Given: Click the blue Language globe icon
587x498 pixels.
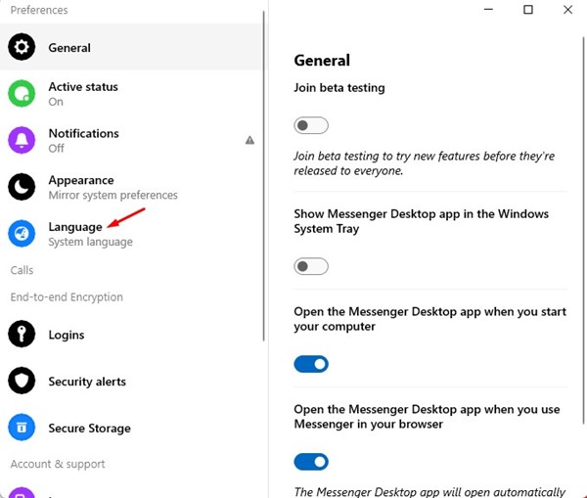Looking at the screenshot, I should pos(22,233).
